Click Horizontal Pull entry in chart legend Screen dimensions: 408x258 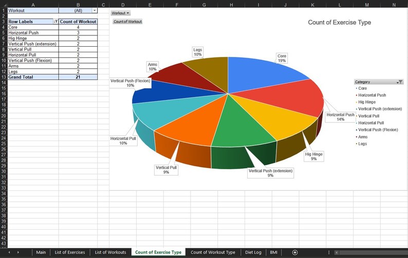point(371,123)
